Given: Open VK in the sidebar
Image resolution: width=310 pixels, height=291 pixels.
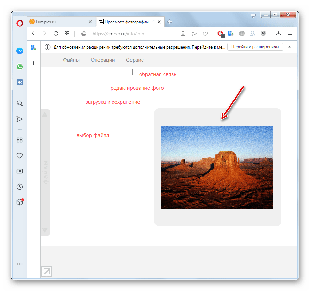Looking at the screenshot, I should (20, 82).
